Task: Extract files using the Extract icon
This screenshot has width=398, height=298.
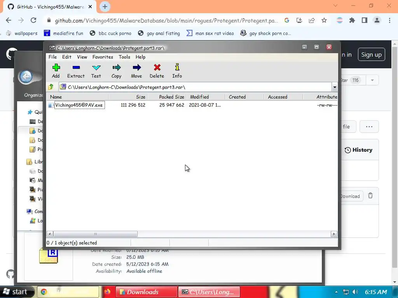Action: 76,71
